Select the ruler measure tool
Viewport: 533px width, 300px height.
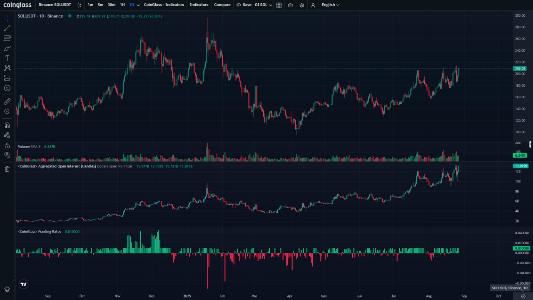(7, 101)
